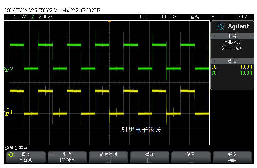Open the 采集 acquisition panel header
This screenshot has height=168, width=257.
coord(232,36)
